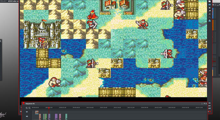Image resolution: width=220 pixels, height=120 pixels.
Task: Select the purple clip on V2 track
Action: (56, 116)
